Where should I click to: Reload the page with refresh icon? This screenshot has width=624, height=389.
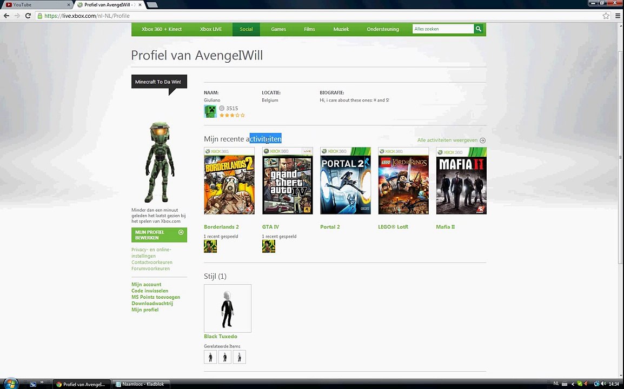(x=28, y=16)
